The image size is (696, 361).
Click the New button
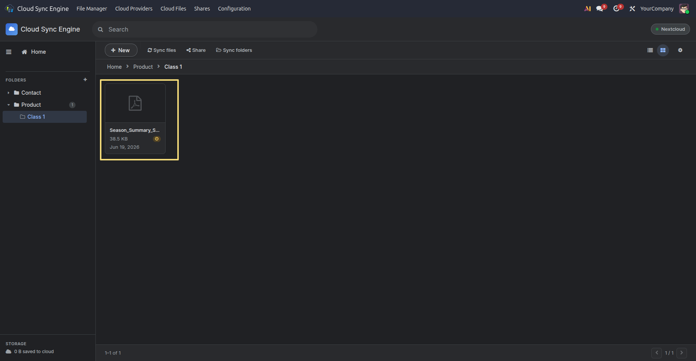coord(121,50)
